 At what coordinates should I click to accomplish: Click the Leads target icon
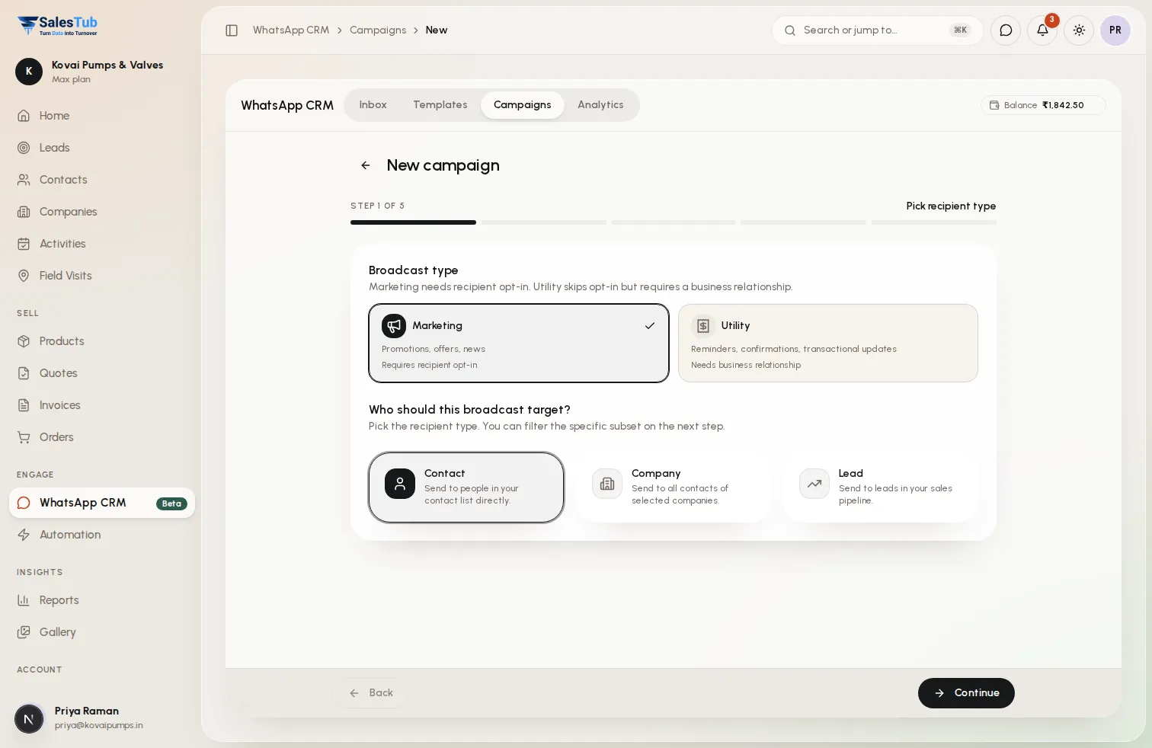[x=24, y=148]
